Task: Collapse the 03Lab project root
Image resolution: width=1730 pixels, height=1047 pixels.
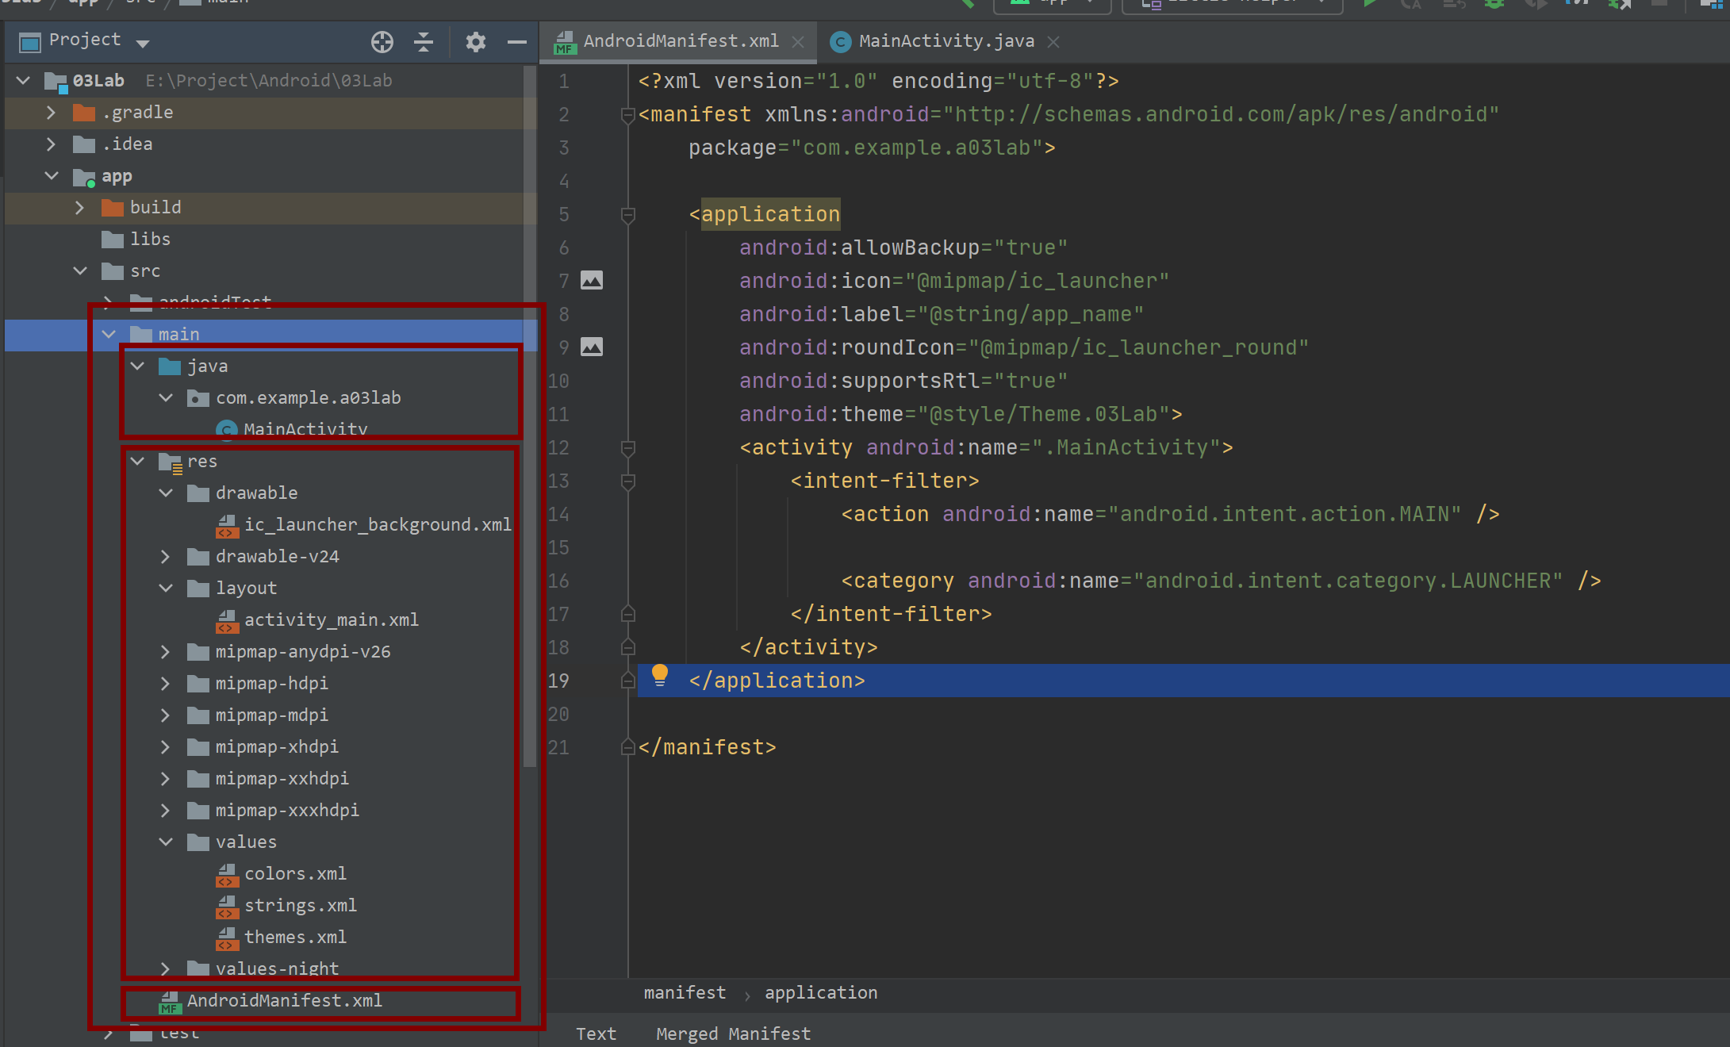Action: pos(23,80)
